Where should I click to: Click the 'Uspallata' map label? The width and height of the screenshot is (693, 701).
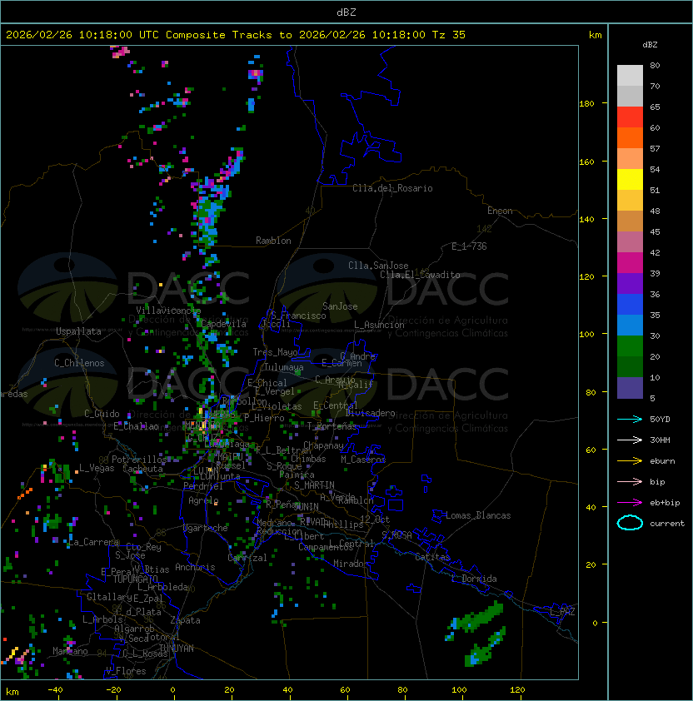point(78,331)
